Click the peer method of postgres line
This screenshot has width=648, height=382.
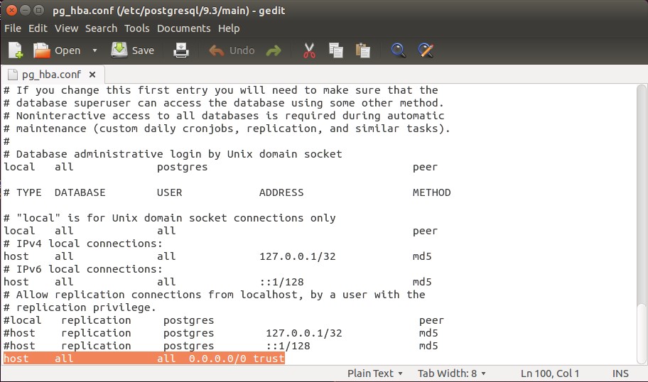(x=425, y=168)
